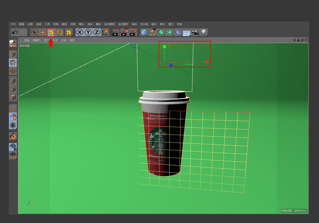Open viewport 过滤 menu

63,40
